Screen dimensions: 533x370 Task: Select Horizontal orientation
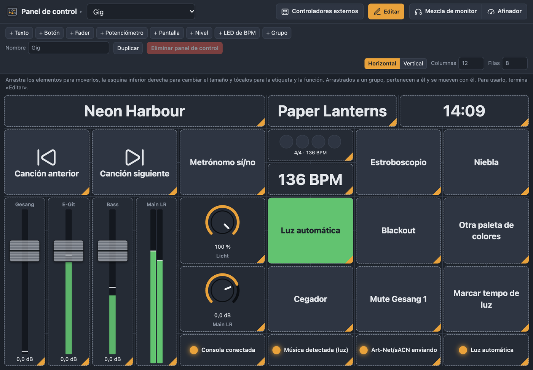pyautogui.click(x=382, y=64)
